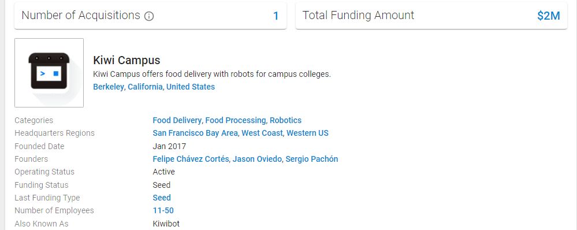Open the Western US region link

coord(308,133)
